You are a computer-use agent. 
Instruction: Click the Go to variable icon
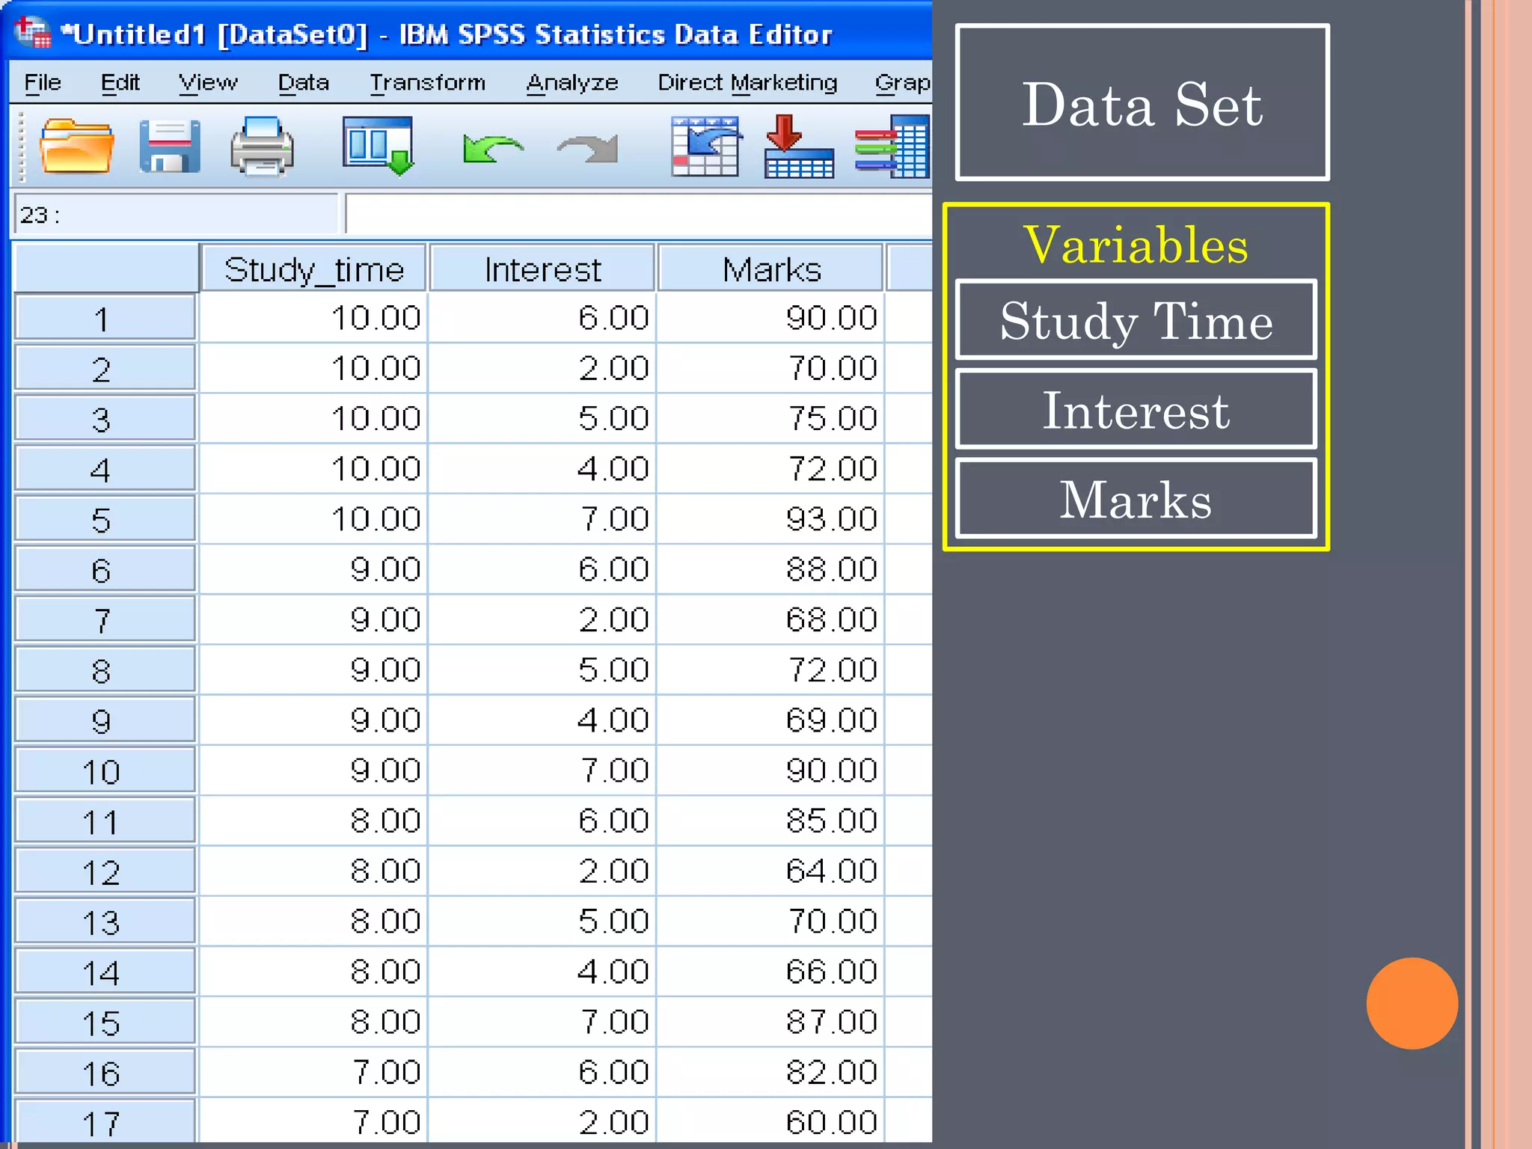(x=799, y=147)
